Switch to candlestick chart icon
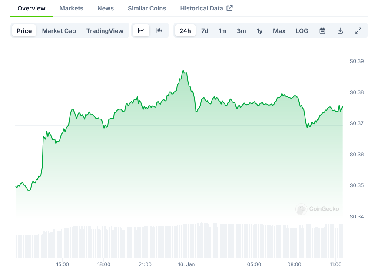Image resolution: width=368 pixels, height=274 pixels. pyautogui.click(x=159, y=31)
